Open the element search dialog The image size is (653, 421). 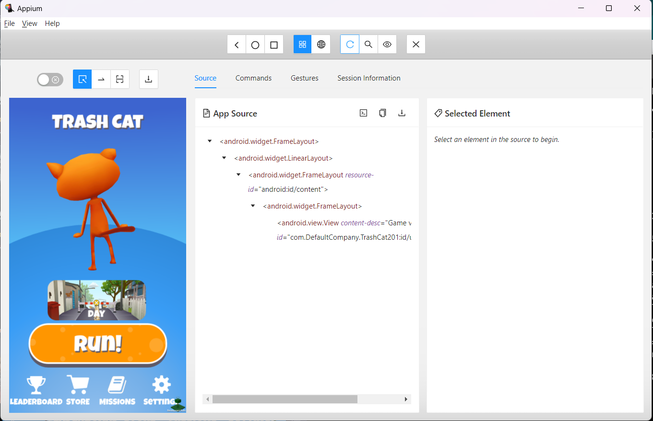368,44
